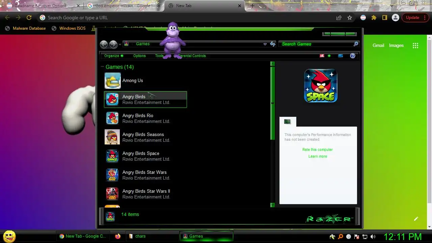The width and height of the screenshot is (432, 243).
Task: Open the Gmail link
Action: pos(378,45)
